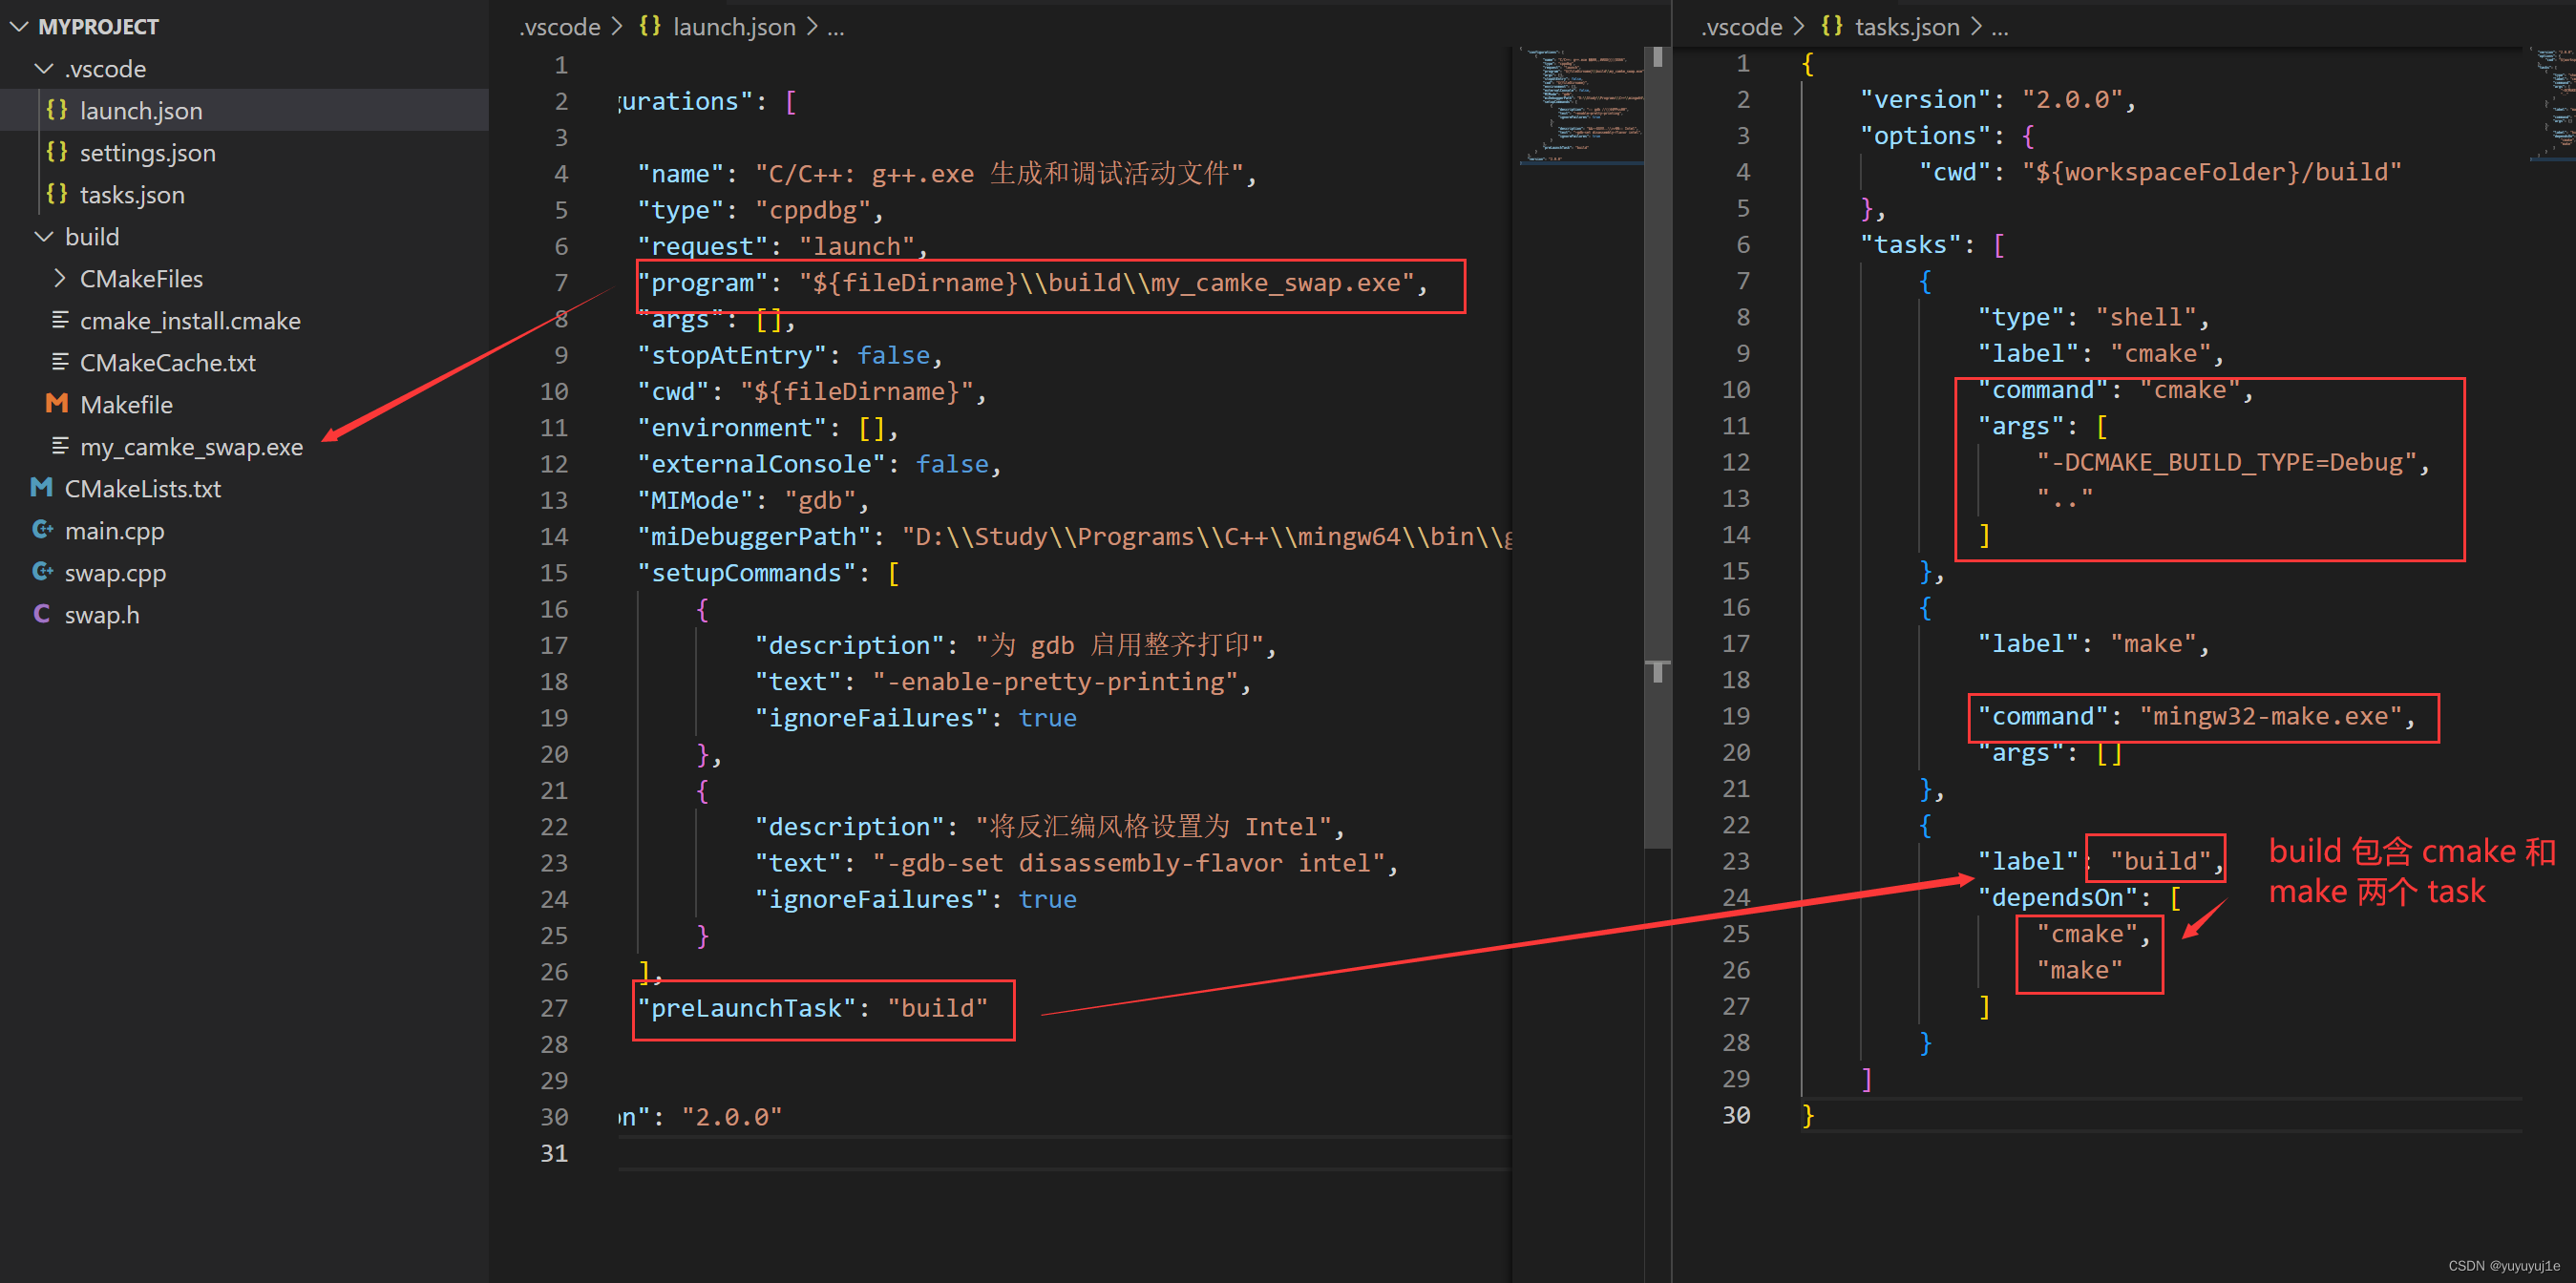
Task: Click .vscode in launch.json breadcrumb
Action: [x=559, y=27]
